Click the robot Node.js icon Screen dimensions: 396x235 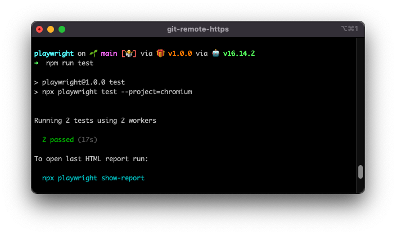coord(215,53)
